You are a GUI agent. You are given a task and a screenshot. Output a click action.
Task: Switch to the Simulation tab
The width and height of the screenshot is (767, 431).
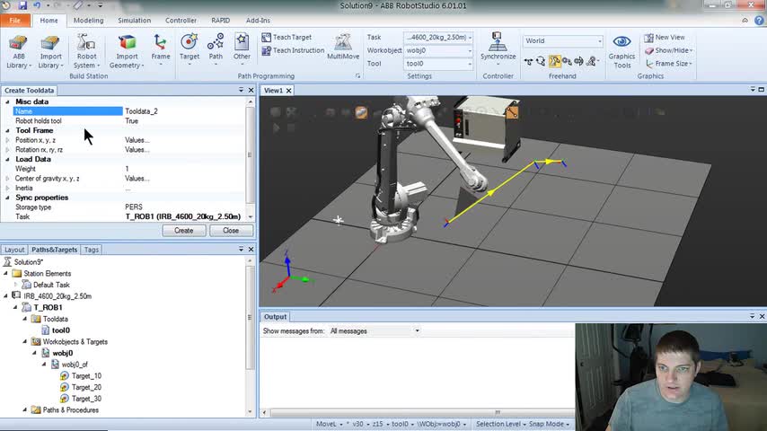pos(134,21)
